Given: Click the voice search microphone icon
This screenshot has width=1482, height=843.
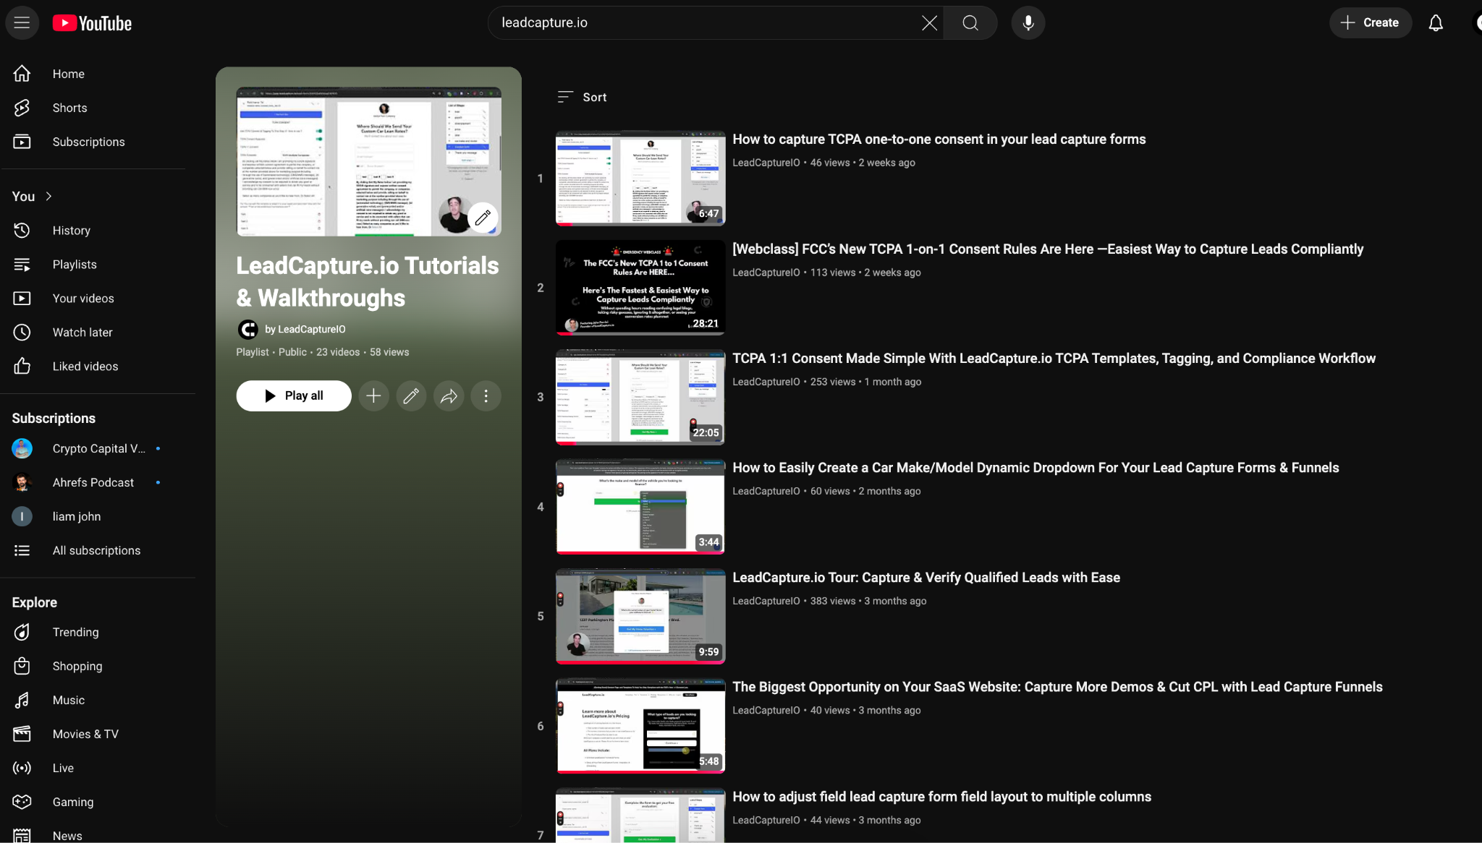Looking at the screenshot, I should tap(1028, 23).
